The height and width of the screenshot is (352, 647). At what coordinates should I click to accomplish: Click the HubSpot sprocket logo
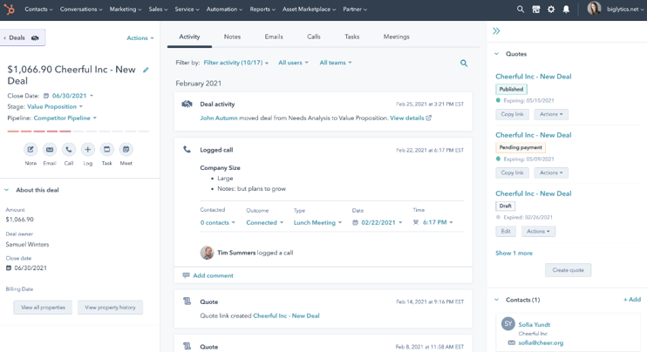pyautogui.click(x=9, y=9)
